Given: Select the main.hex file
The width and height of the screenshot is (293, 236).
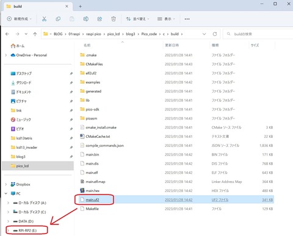Looking at the screenshot, I should [90, 191].
